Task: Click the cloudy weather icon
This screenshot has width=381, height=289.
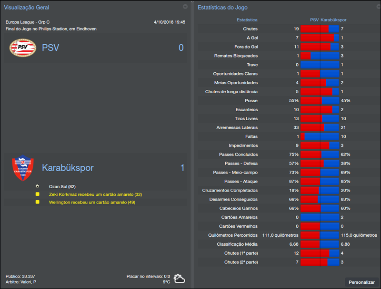Action: 179,279
